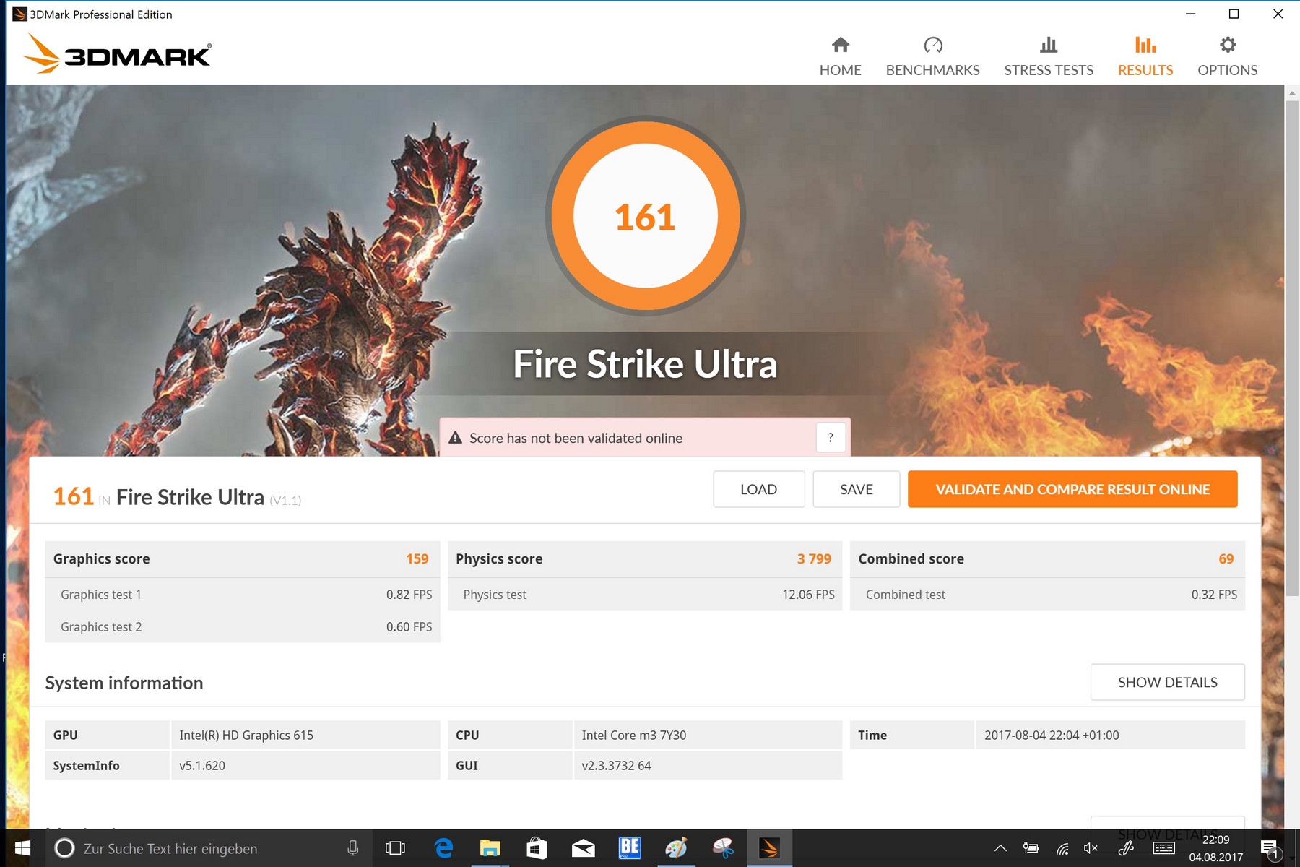Image resolution: width=1300 pixels, height=867 pixels.
Task: Save the benchmark result
Action: tap(856, 489)
